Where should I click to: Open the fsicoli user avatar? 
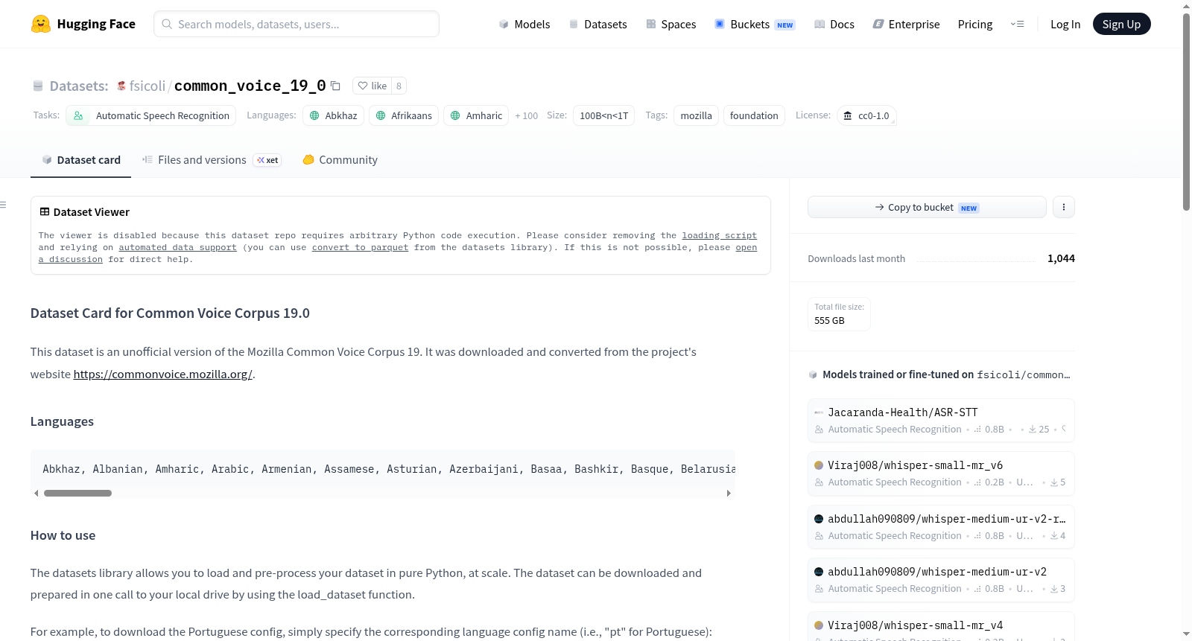coord(121,86)
